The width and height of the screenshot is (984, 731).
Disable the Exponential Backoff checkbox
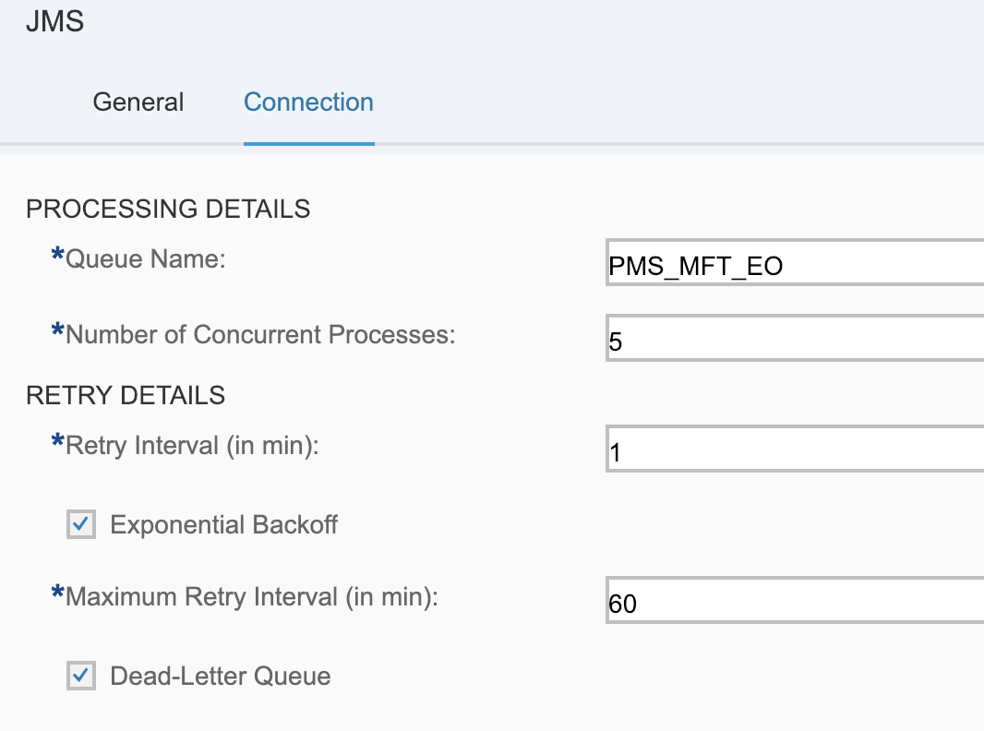coord(81,524)
